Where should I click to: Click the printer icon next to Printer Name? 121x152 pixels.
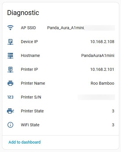click(x=10, y=83)
